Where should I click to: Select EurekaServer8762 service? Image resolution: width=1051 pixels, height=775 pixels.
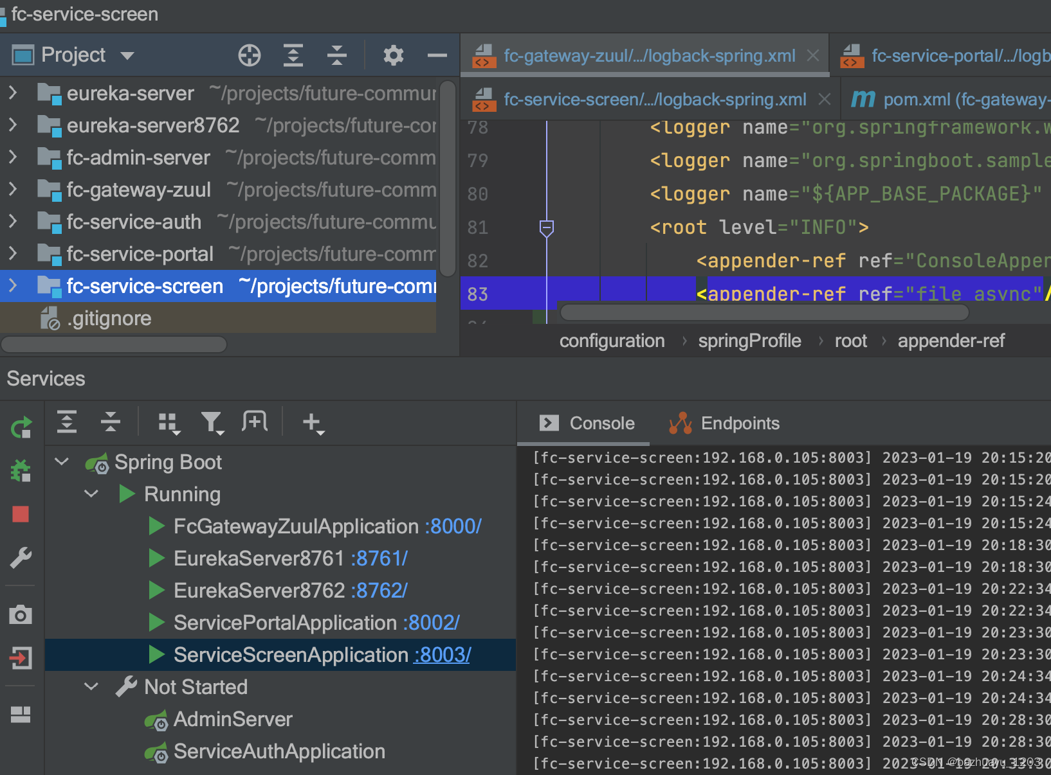[x=259, y=591]
